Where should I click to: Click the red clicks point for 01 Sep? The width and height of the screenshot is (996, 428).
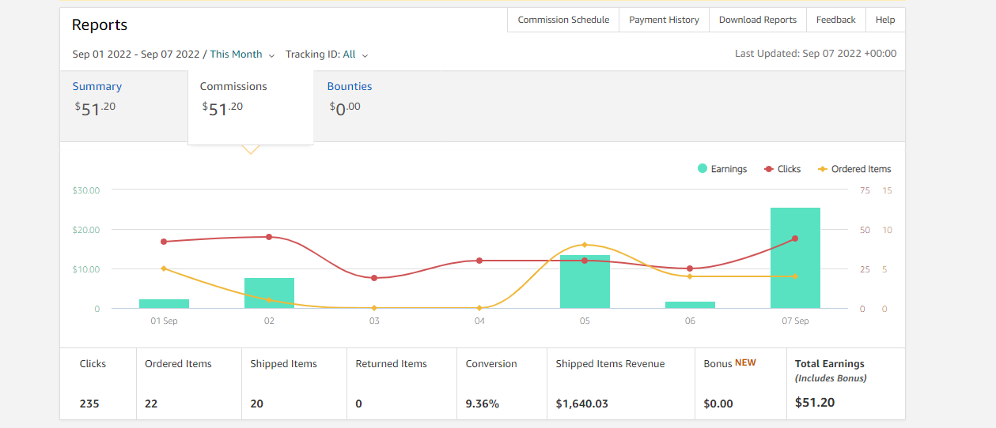(x=164, y=242)
